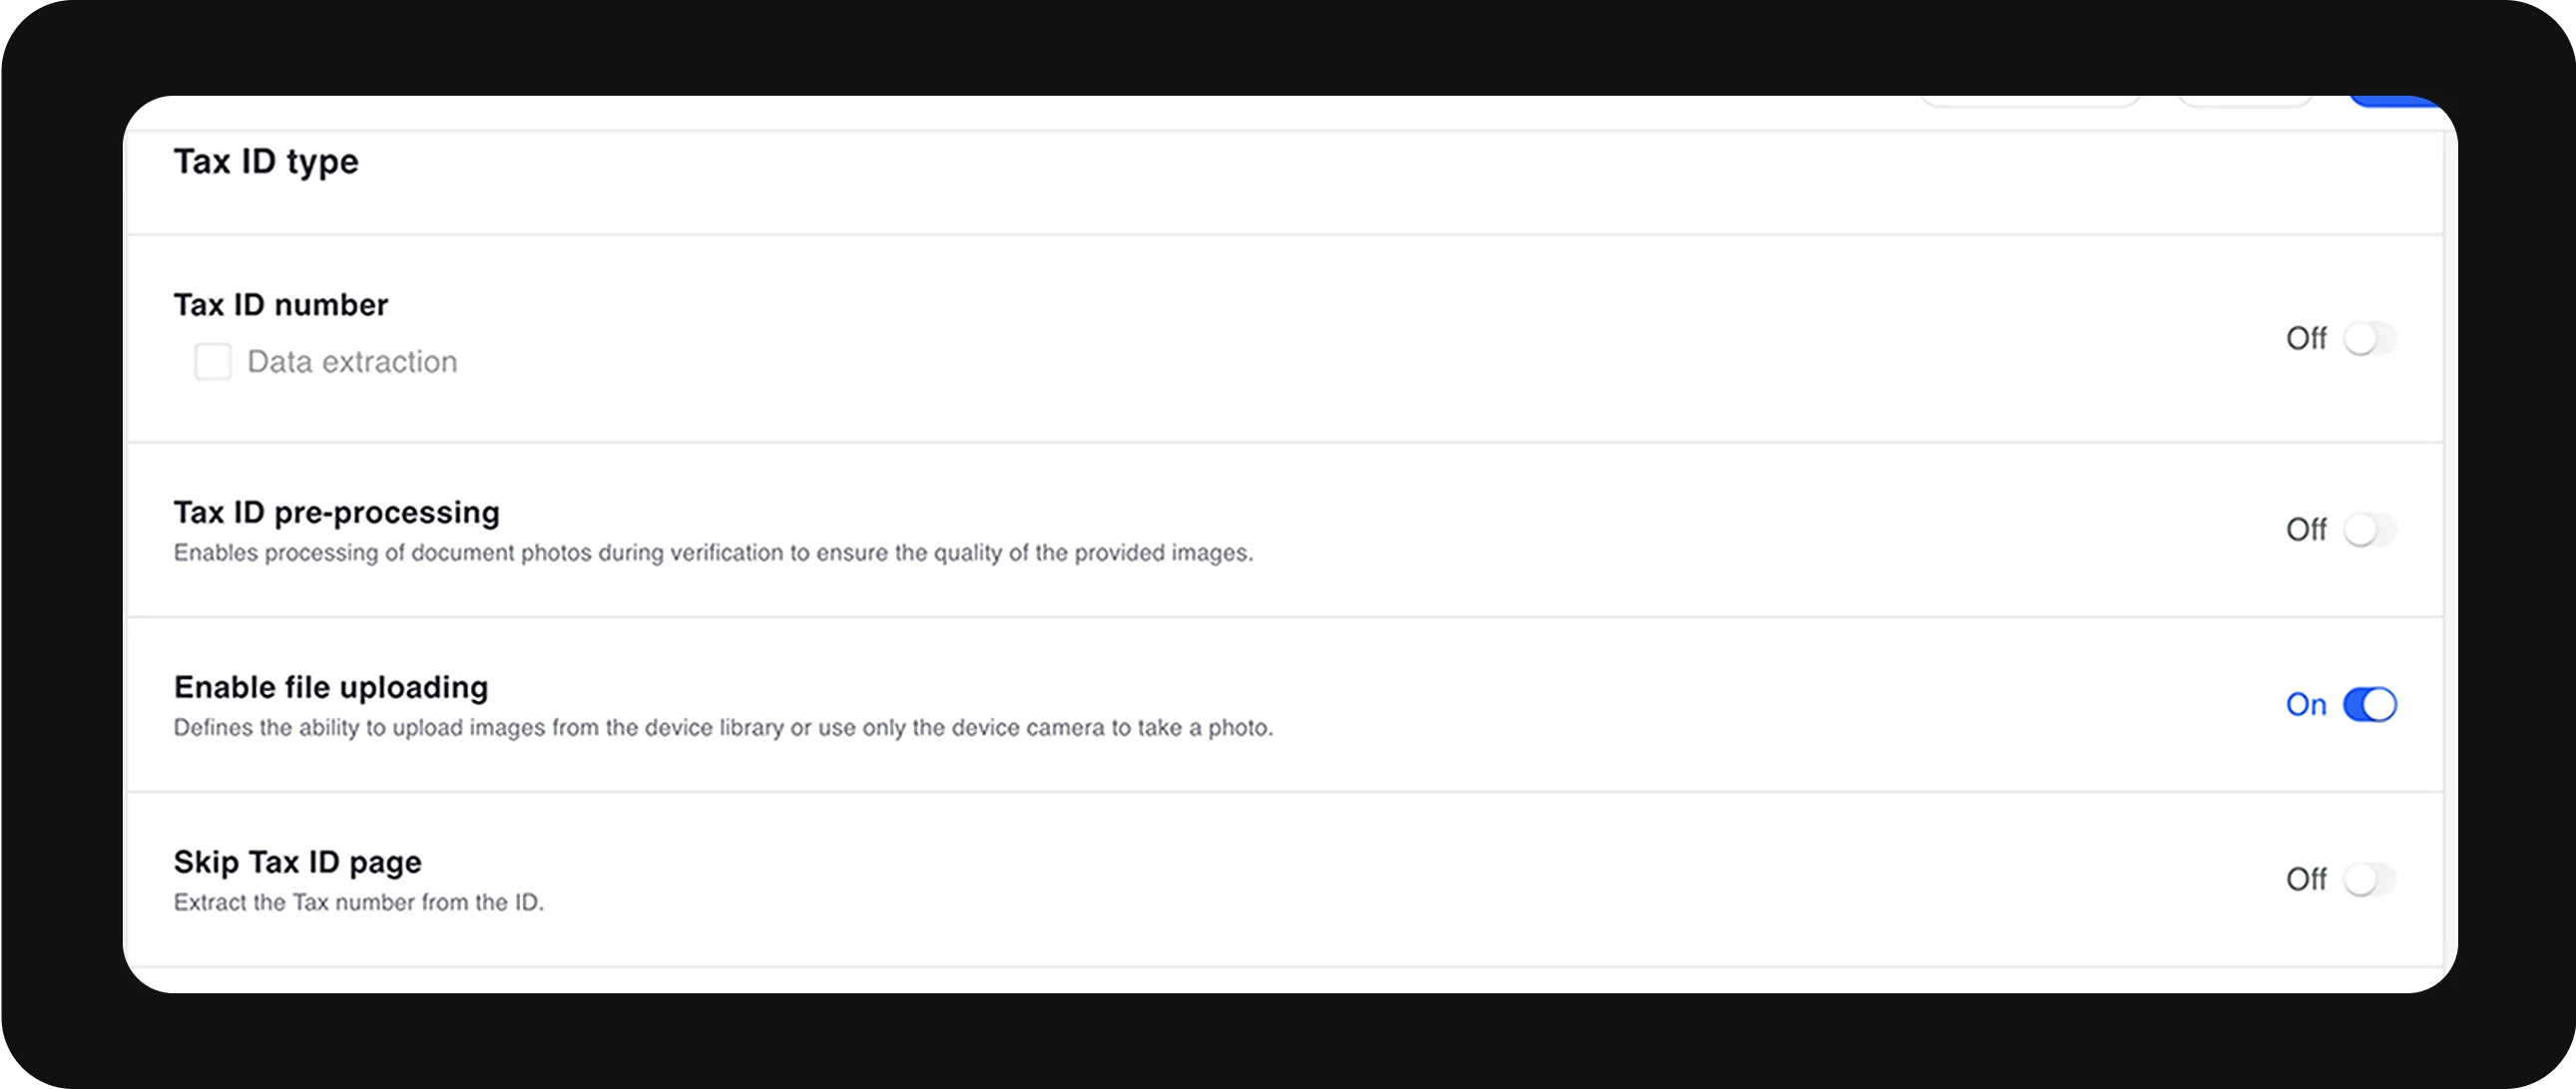This screenshot has height=1089, width=2576.
Task: Check the Data extraction checkbox
Action: click(x=212, y=362)
